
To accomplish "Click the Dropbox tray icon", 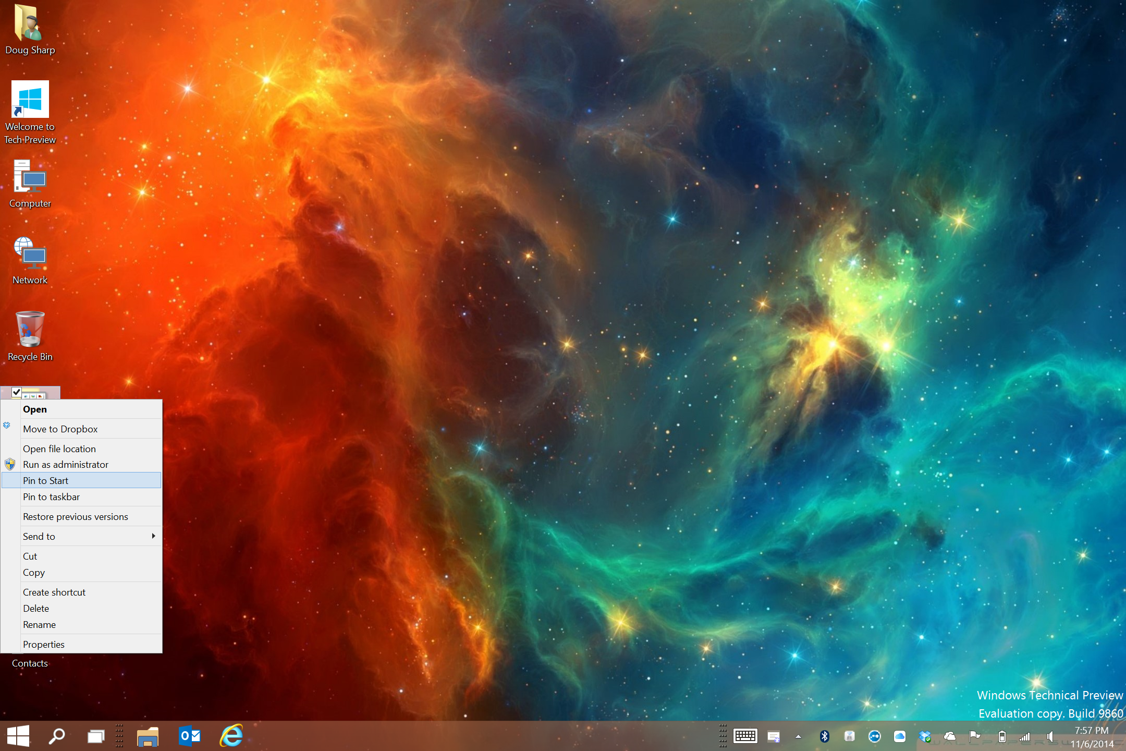I will 924,736.
